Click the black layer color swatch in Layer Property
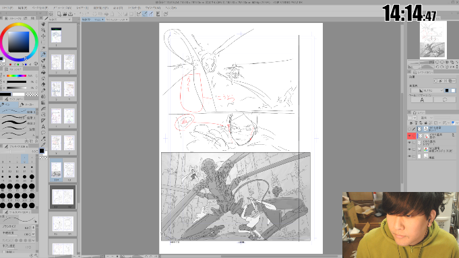 tap(447, 91)
